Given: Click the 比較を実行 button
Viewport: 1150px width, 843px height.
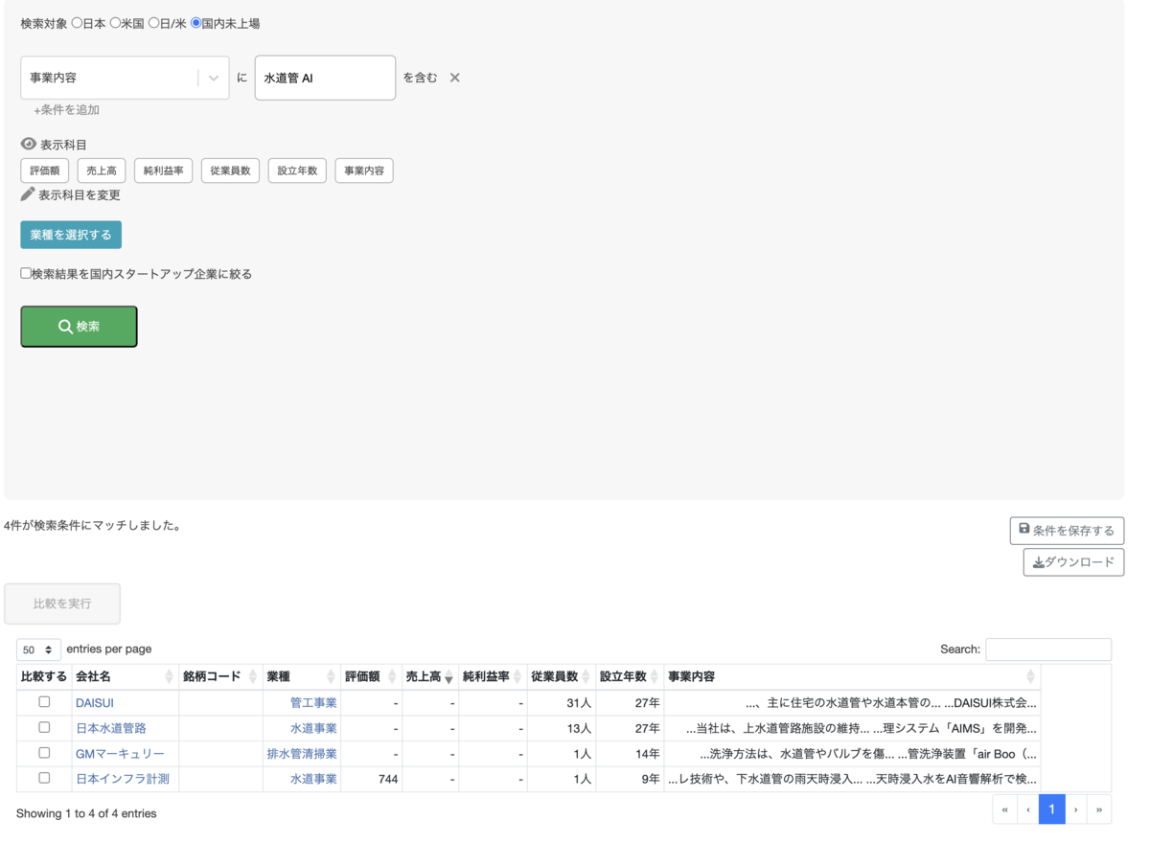Looking at the screenshot, I should (62, 604).
